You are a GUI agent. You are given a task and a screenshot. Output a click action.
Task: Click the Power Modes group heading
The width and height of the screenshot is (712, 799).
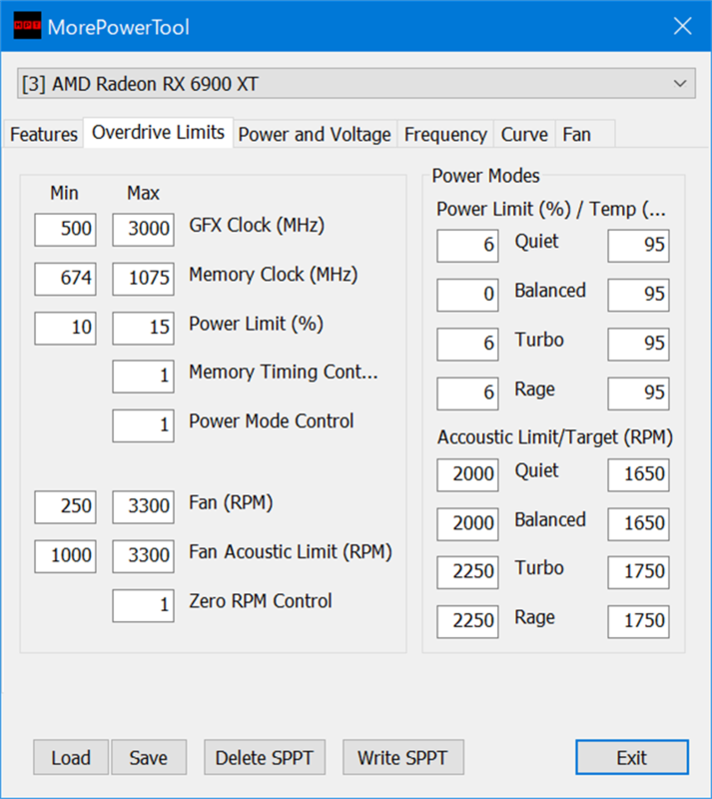(485, 176)
